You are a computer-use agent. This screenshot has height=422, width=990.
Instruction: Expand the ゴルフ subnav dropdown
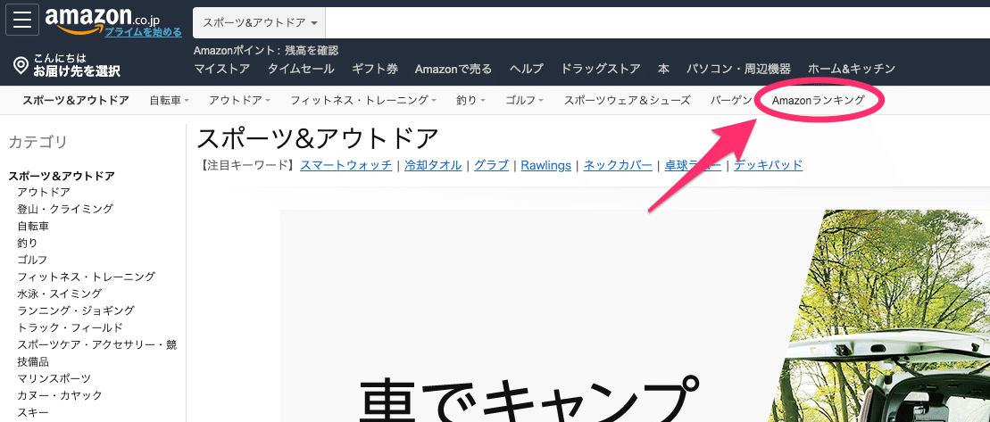pyautogui.click(x=525, y=100)
